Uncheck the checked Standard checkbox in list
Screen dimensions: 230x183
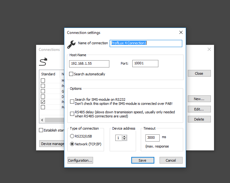click(x=43, y=102)
